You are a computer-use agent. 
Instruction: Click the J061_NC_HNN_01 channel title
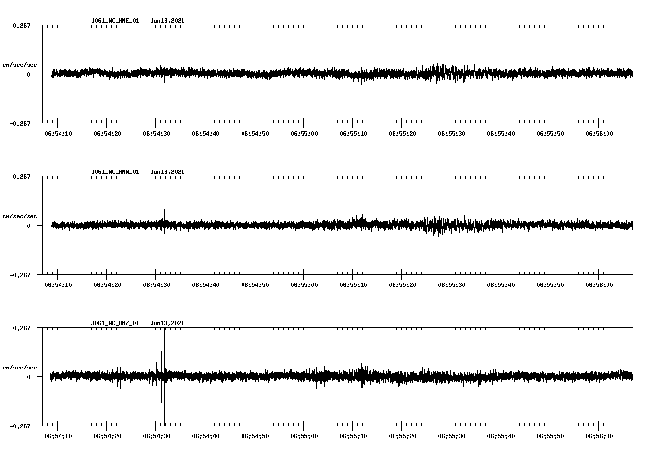tap(115, 172)
